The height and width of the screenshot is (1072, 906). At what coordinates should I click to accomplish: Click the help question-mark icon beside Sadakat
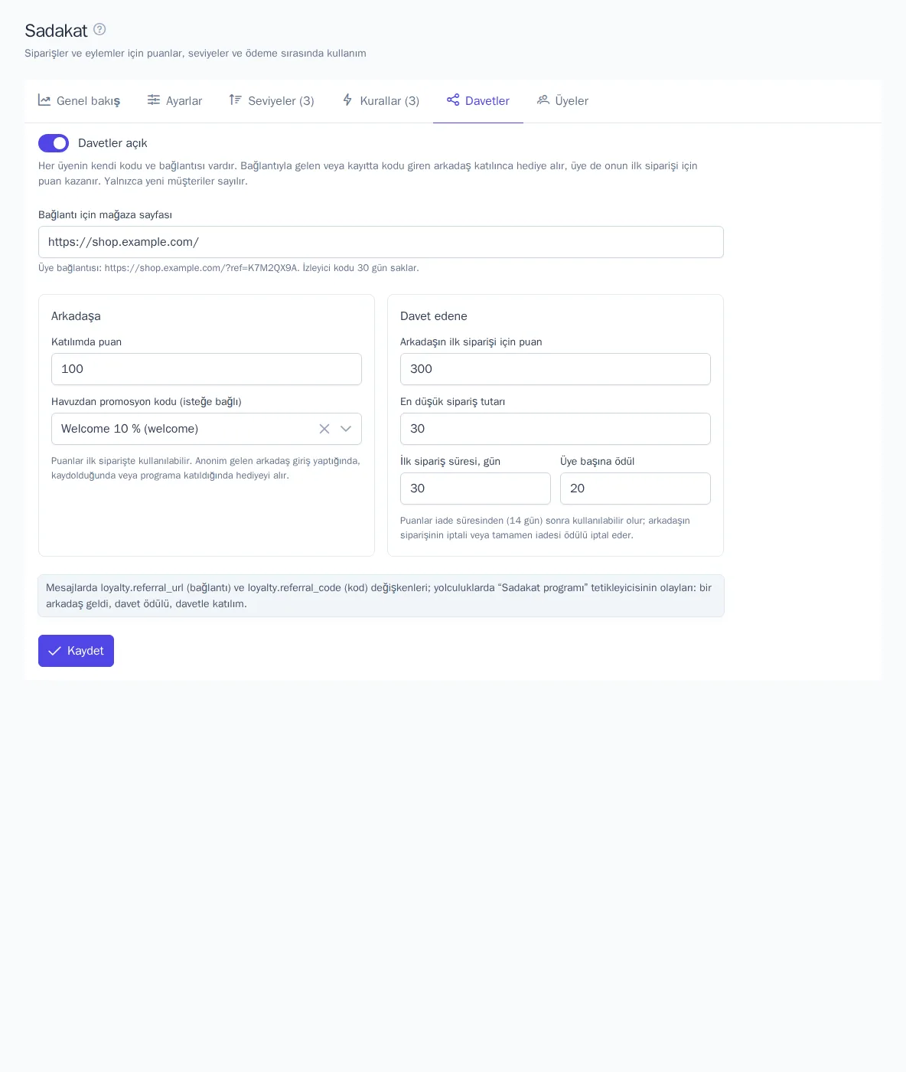99,29
